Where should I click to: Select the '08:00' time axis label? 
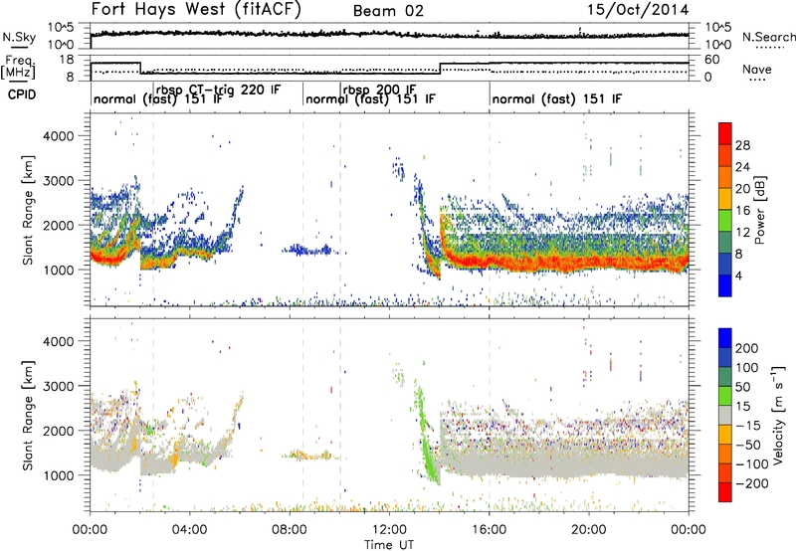pos(289,530)
